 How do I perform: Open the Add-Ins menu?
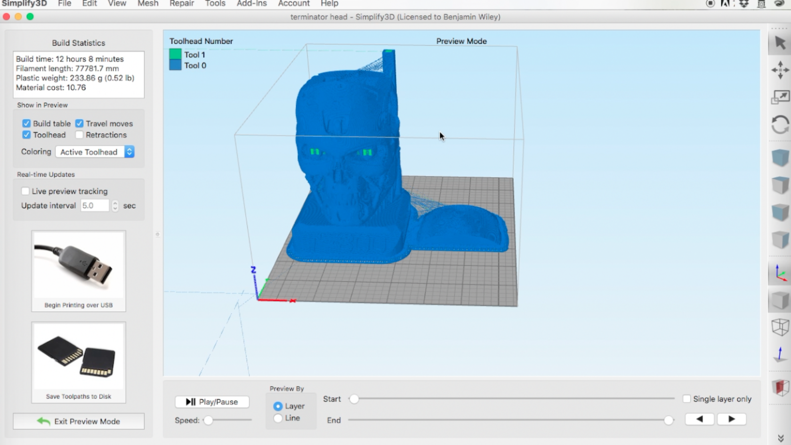pos(251,4)
